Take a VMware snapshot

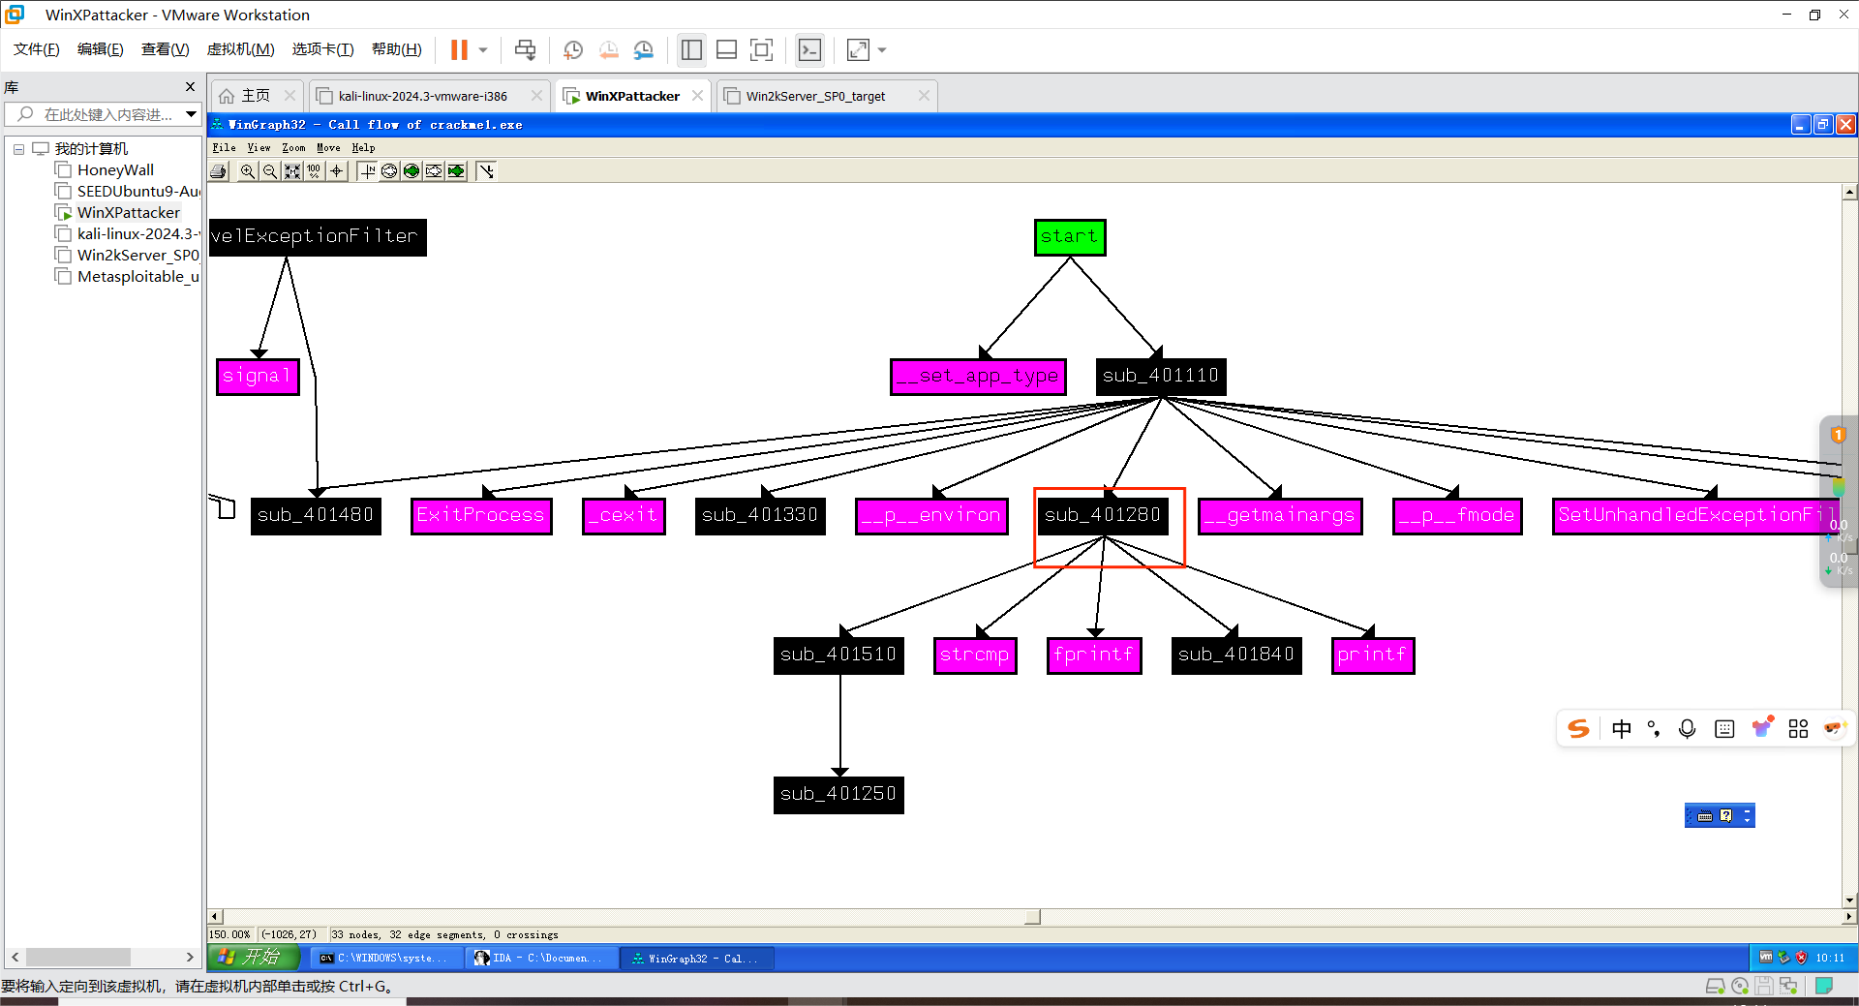573,50
